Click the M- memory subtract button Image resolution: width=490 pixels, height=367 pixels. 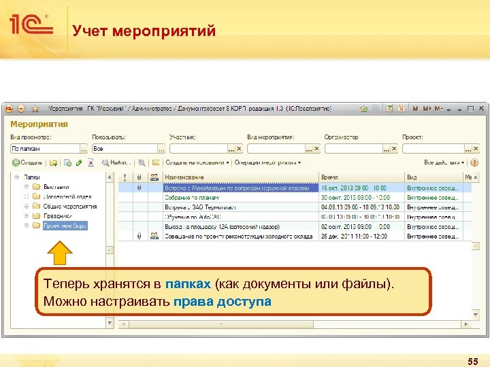point(439,109)
